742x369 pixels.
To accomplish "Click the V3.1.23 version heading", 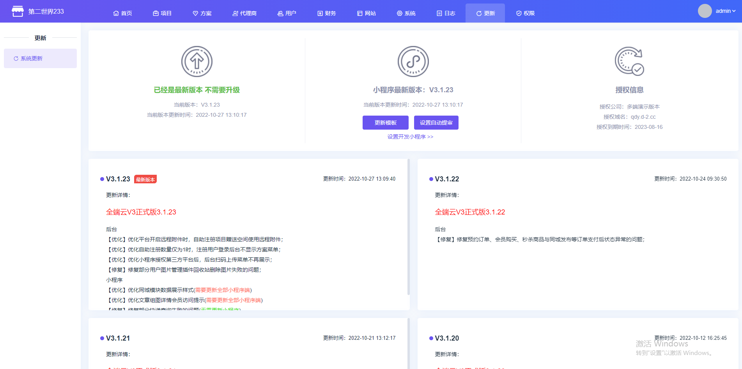I will [118, 179].
